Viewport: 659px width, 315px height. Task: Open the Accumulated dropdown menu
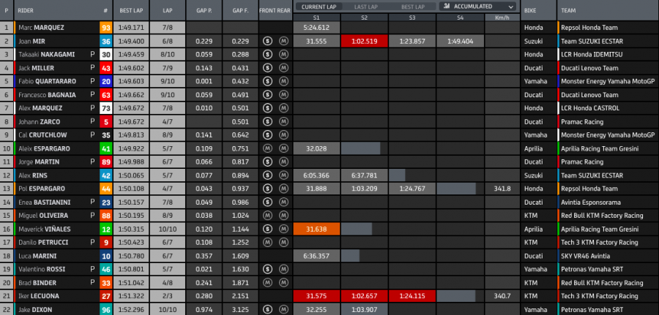(478, 6)
